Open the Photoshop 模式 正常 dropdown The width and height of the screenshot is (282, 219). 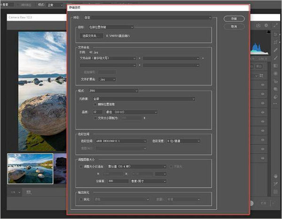(x=55, y=5)
